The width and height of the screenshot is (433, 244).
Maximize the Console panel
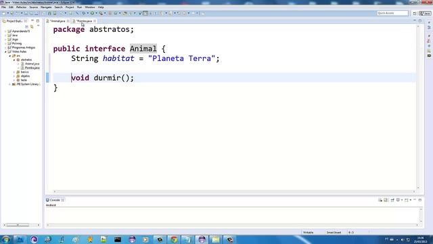coord(420,200)
